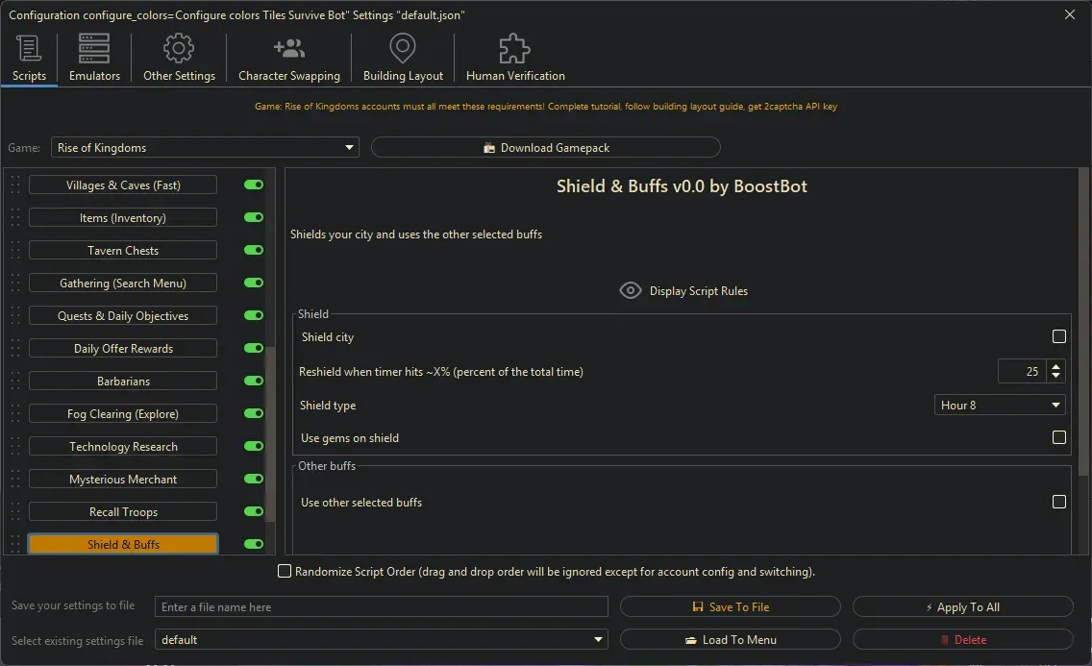This screenshot has width=1092, height=666.
Task: Click the camera icon on Download Gamepack
Action: point(491,147)
